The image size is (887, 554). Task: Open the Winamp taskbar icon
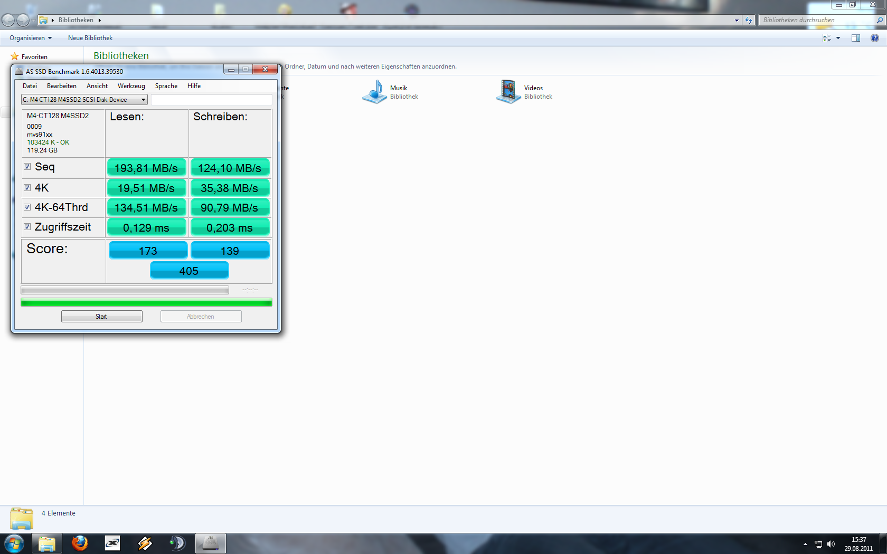[x=145, y=543]
